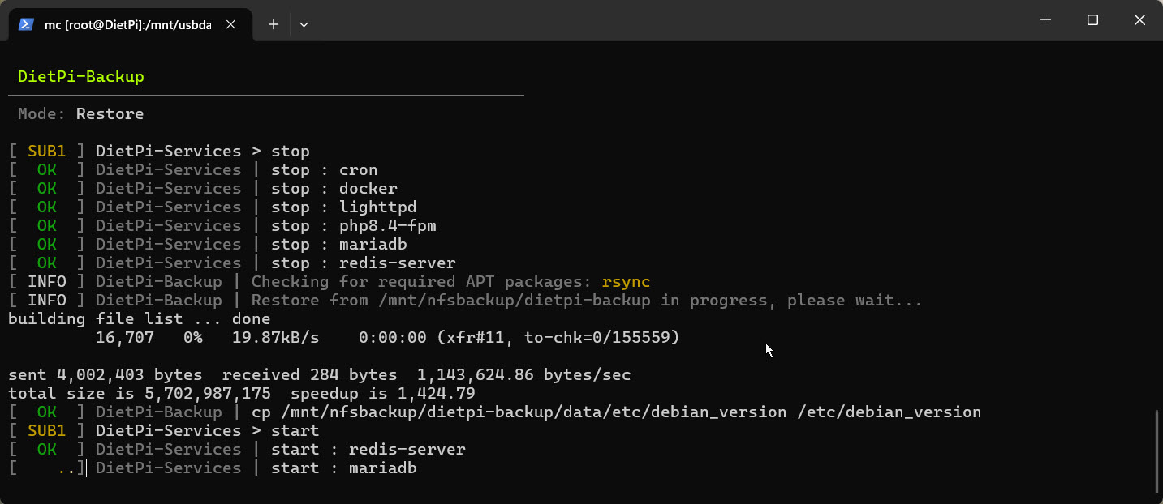Maximize the terminal window

tap(1092, 20)
